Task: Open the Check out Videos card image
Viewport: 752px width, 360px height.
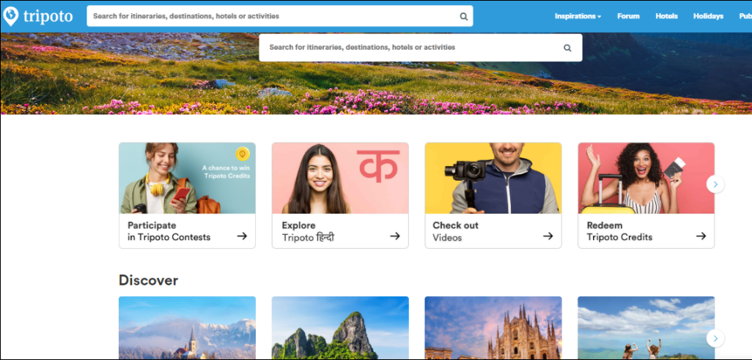Action: tap(493, 179)
